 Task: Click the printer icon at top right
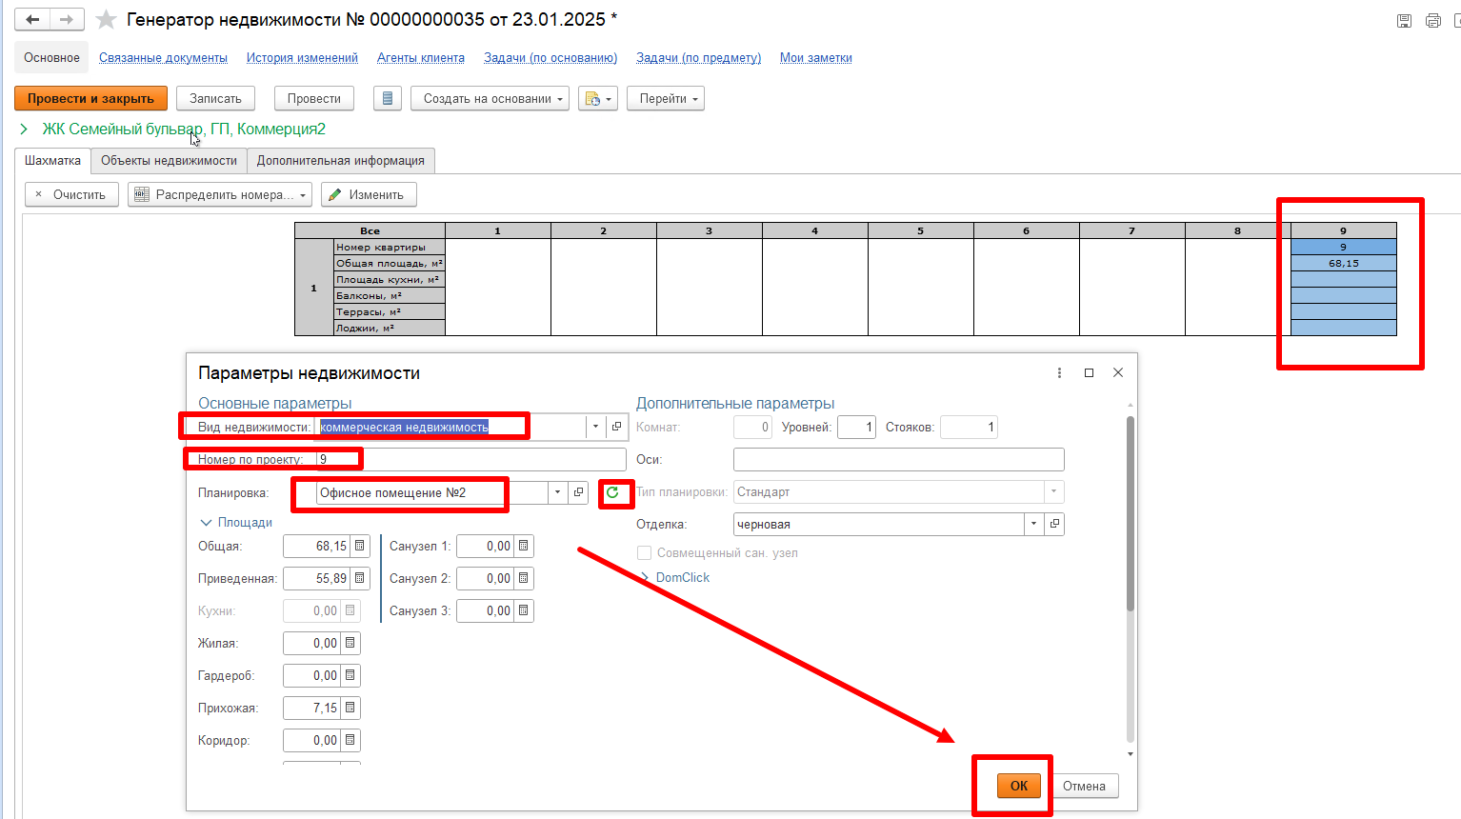[x=1432, y=20]
